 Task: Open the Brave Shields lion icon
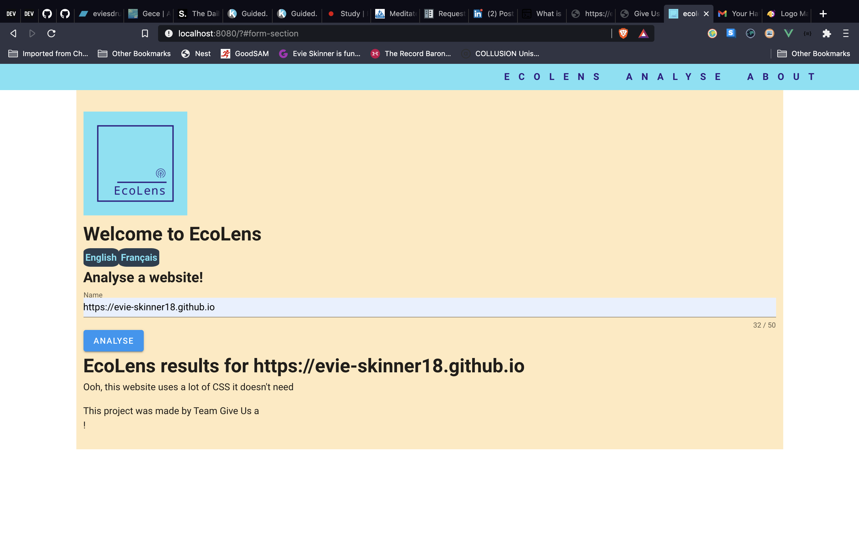623,33
